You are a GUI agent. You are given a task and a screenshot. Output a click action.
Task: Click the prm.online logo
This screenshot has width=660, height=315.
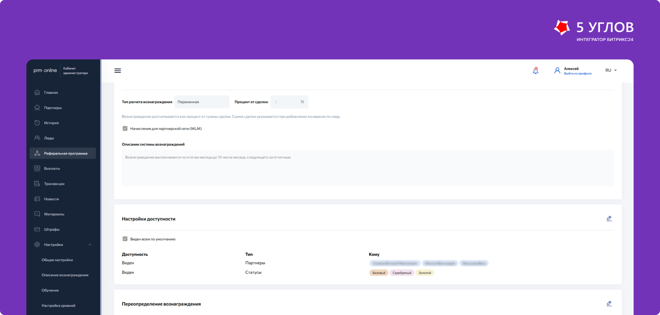click(45, 70)
